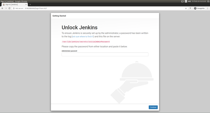Open the power/session menu icon
This screenshot has width=210, height=113.
[x=208, y=1]
